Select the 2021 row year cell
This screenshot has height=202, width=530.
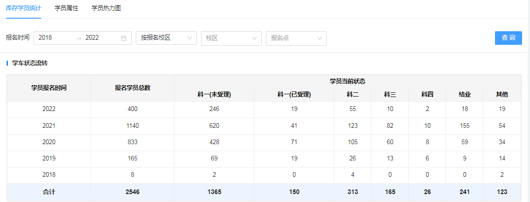[x=49, y=125]
